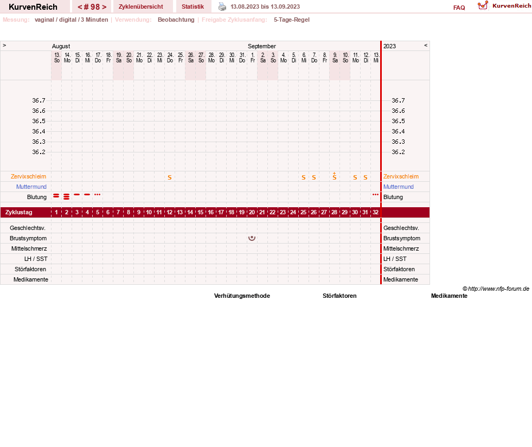Viewport: 532px width, 447px height.
Task: Click cycle day 14 in Zyklustag row
Action: 190,213
